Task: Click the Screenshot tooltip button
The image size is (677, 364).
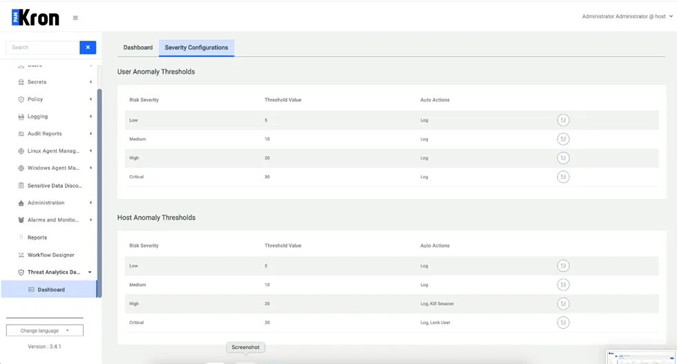Action: [246, 347]
